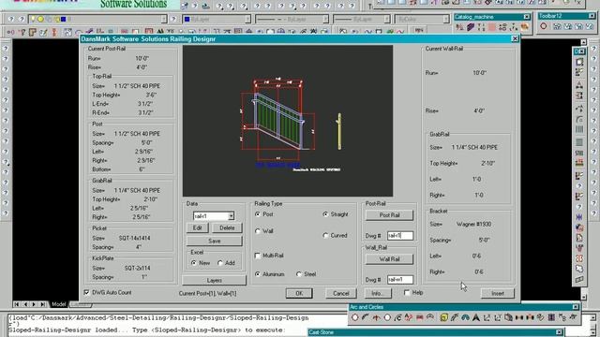Screen dimensions: 600x337
Task: Select the yellow square icon in Arc and Circles toolbar
Action: pyautogui.click(x=443, y=317)
